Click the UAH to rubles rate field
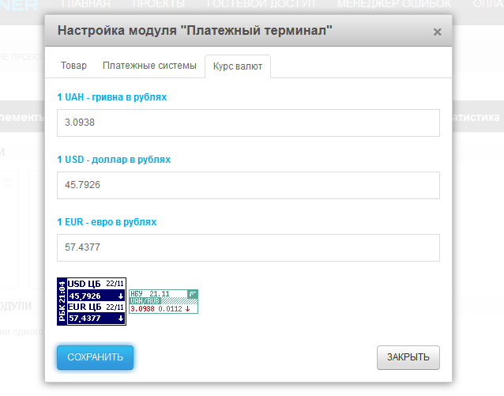Image resolution: width=504 pixels, height=396 pixels. pos(248,123)
